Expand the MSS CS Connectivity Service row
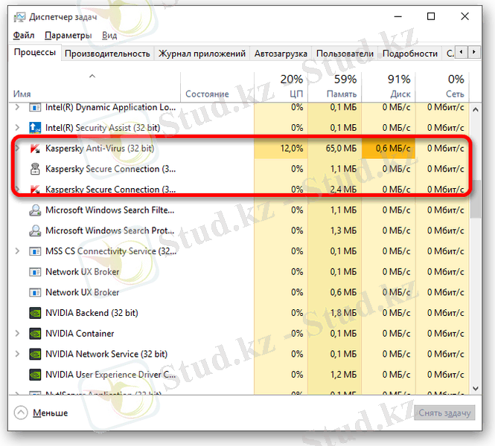 [17, 251]
